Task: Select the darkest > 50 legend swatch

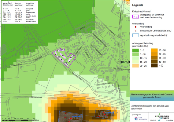Action: [154, 66]
